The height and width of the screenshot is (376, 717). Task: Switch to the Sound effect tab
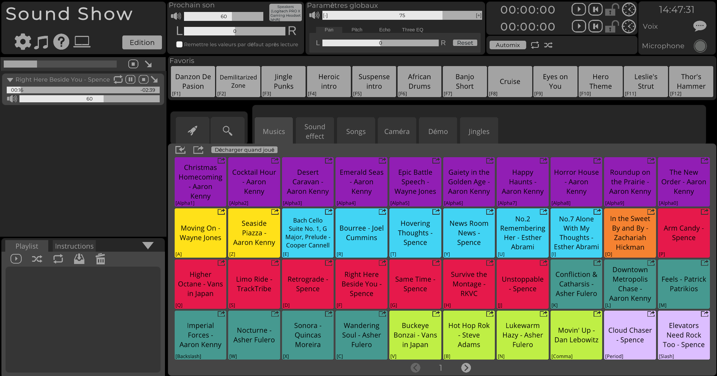click(315, 131)
